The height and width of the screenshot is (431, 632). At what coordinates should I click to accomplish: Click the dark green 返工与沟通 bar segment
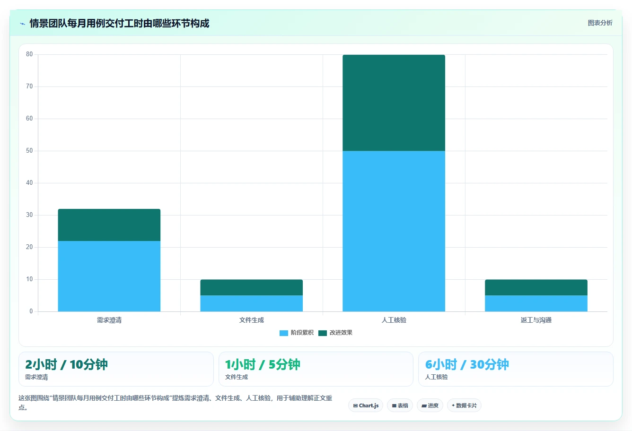tap(536, 287)
